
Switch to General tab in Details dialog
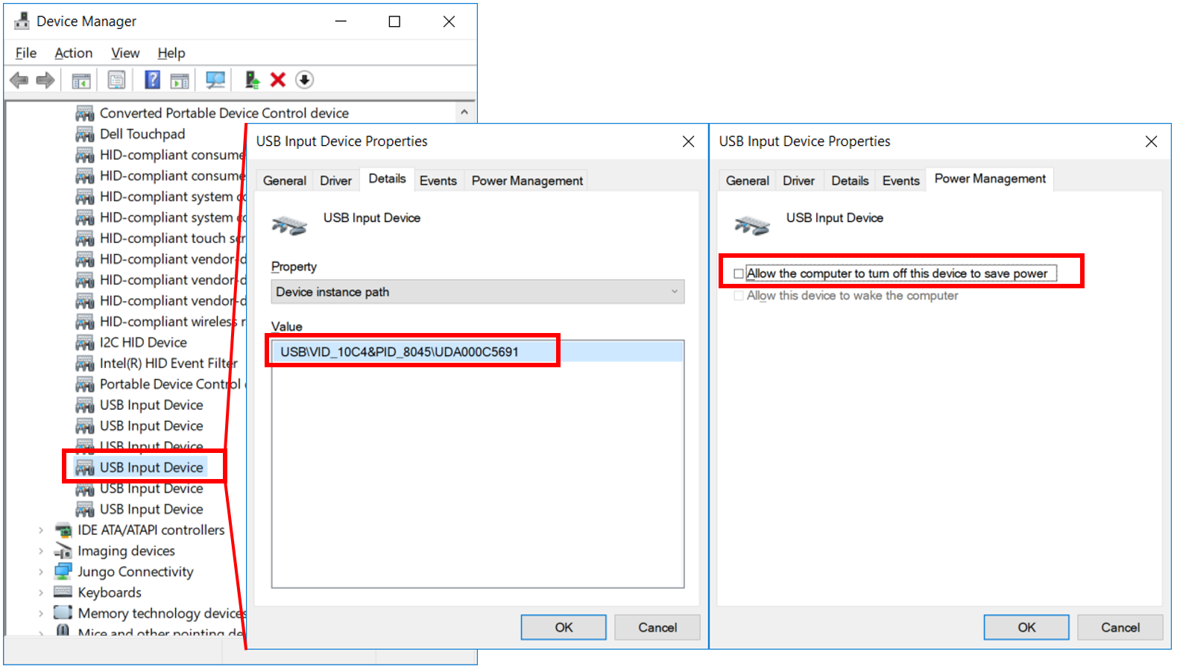285,180
